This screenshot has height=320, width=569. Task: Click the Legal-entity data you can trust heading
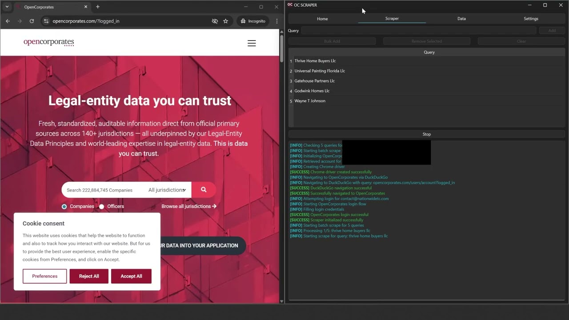[x=140, y=100]
